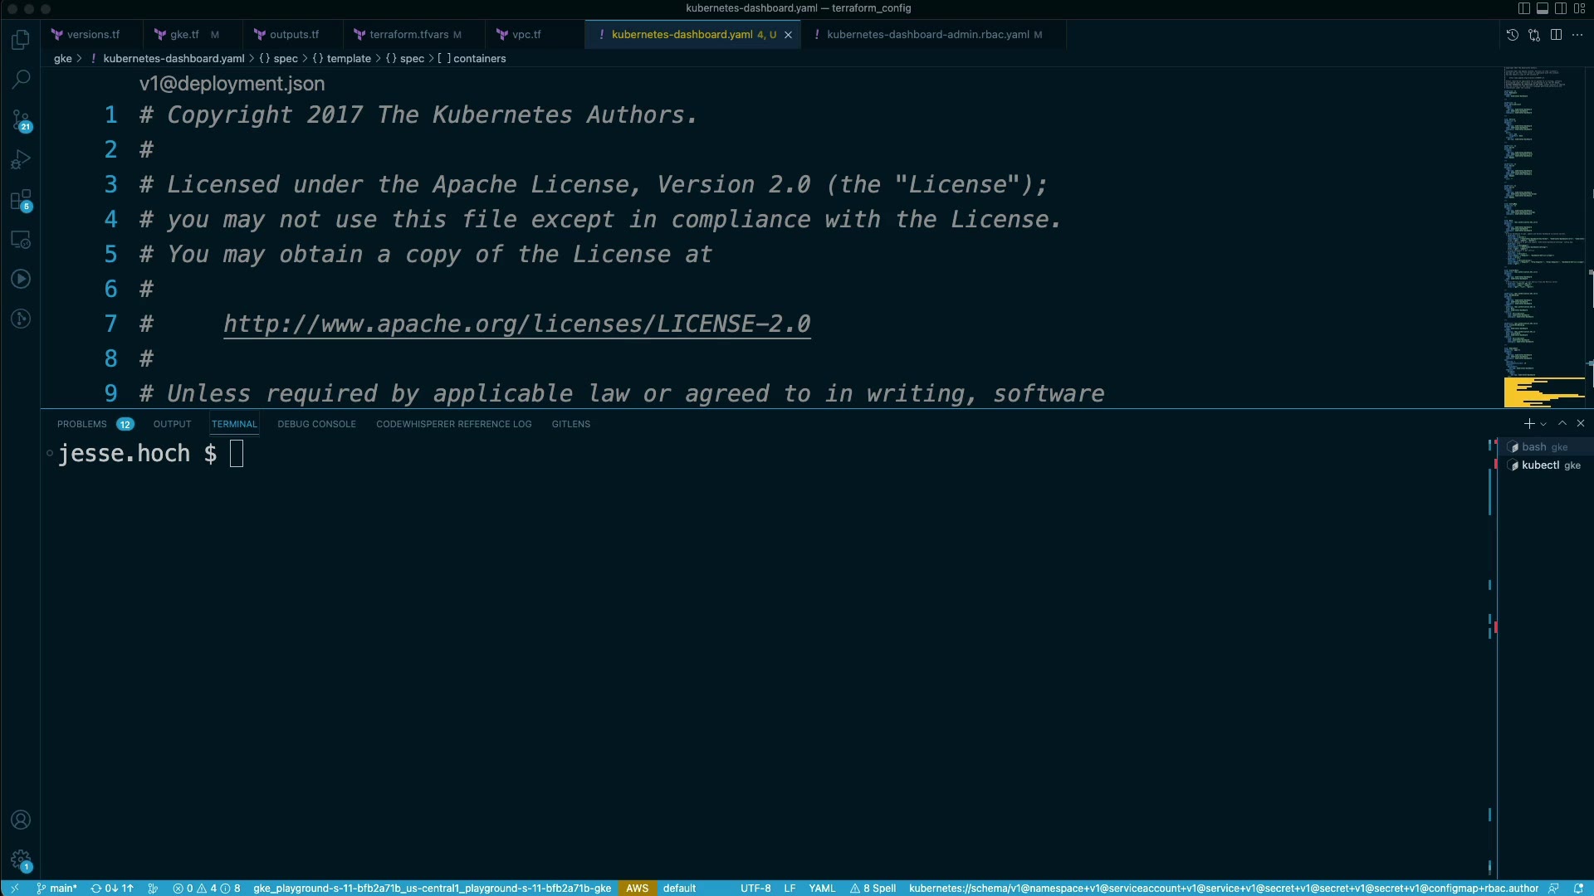Open the Explorer files view
Screen dimensions: 1594x896
click(x=21, y=40)
